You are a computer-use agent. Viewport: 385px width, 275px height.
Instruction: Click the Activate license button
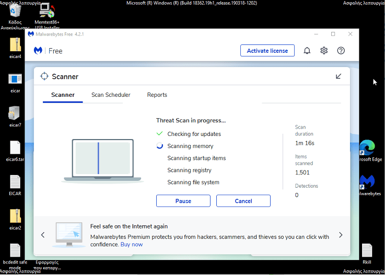click(267, 51)
